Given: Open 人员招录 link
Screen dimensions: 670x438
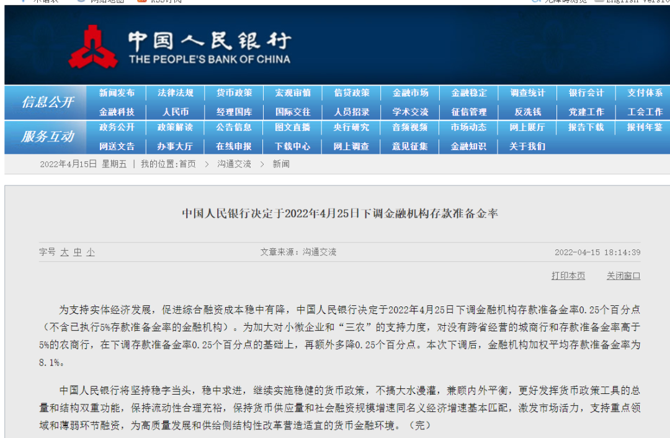Looking at the screenshot, I should (x=352, y=112).
